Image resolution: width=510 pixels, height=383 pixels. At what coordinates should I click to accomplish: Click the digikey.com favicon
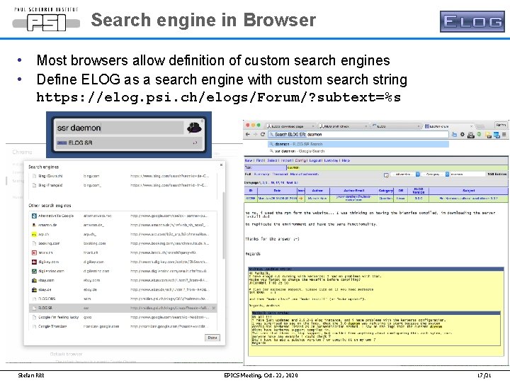(34, 262)
